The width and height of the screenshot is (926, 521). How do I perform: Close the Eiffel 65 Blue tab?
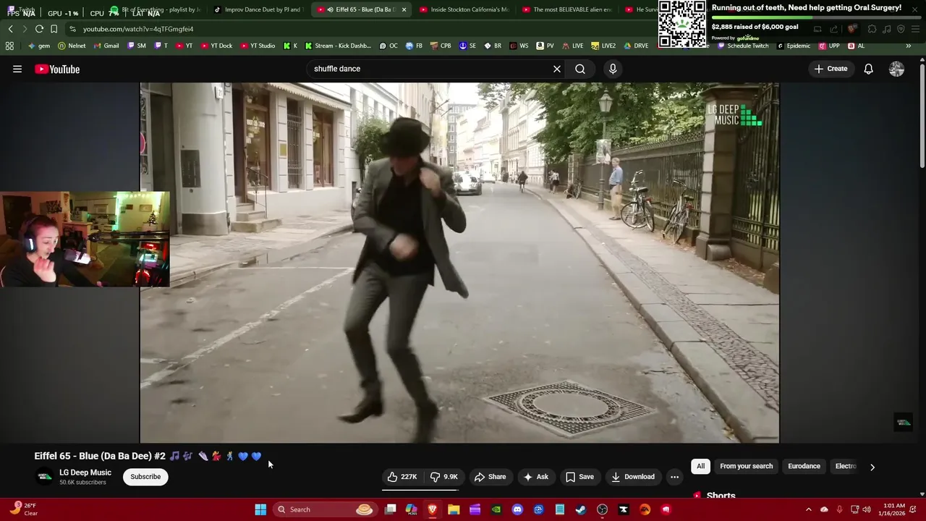[x=404, y=9]
